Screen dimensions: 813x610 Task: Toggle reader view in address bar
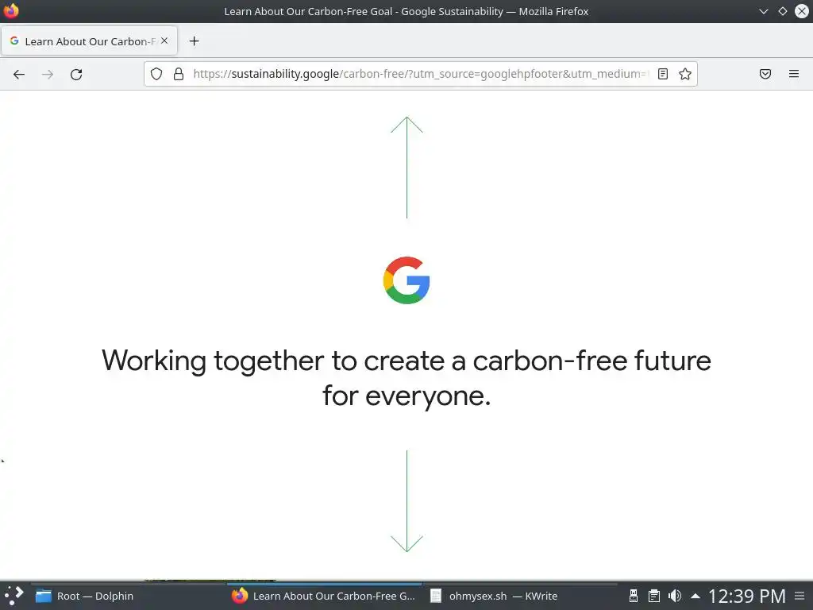click(663, 74)
